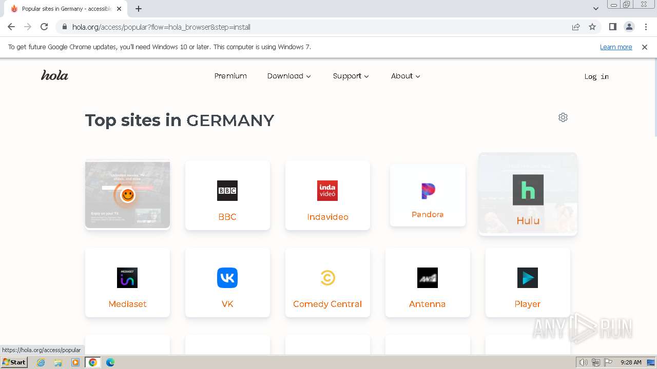657x369 pixels.
Task: Dismiss the Chrome update notification bar
Action: pos(645,47)
